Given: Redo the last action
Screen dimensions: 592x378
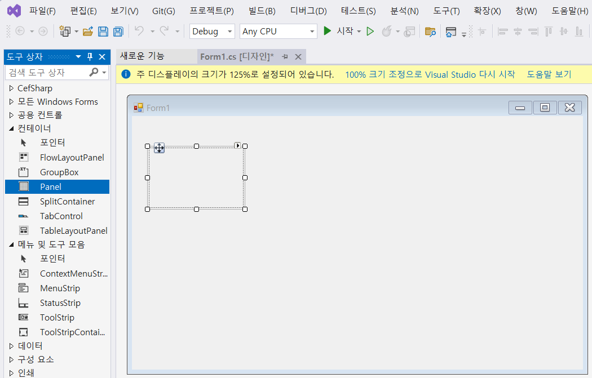Looking at the screenshot, I should pyautogui.click(x=164, y=31).
